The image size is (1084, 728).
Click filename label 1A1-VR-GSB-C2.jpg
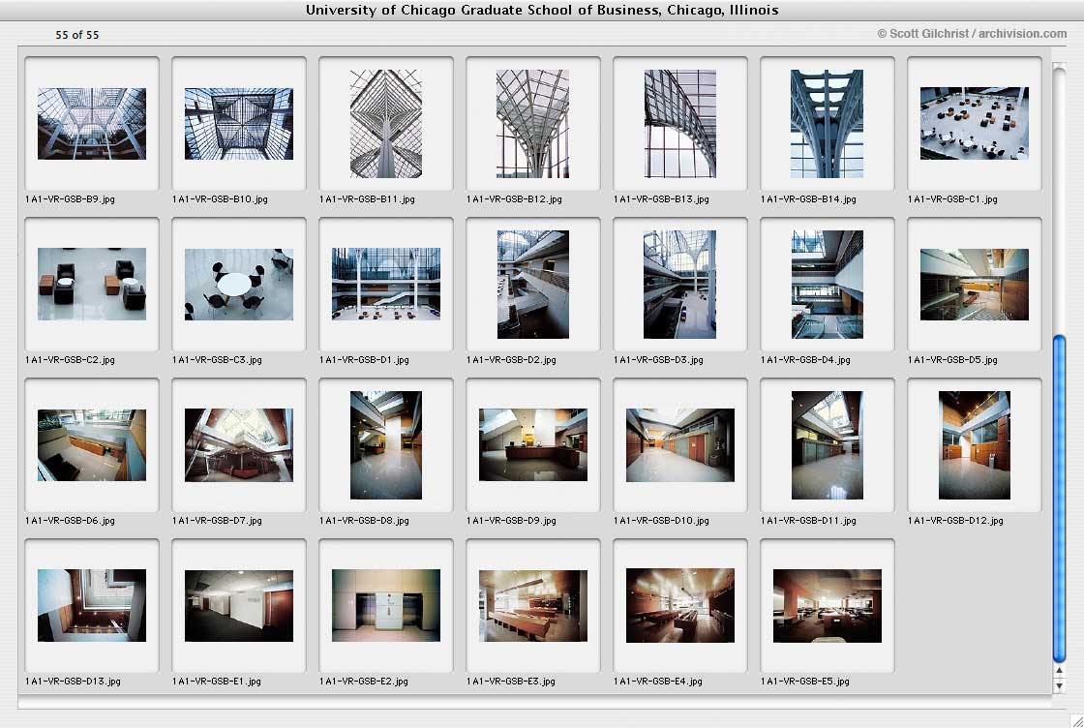tap(70, 360)
